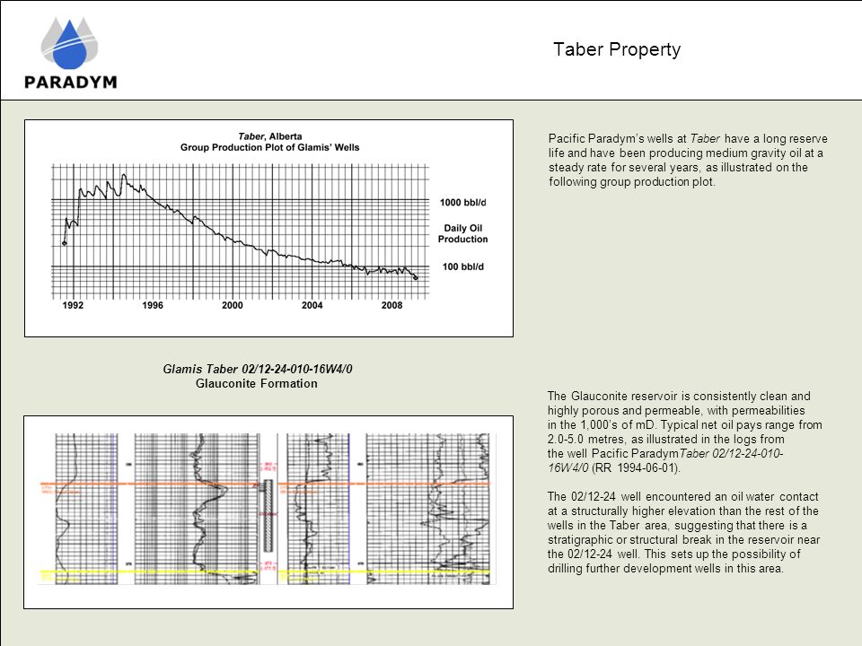The image size is (862, 646).
Task: Click the italic well name "Taber 02/12-24-010-16W4/0" in text
Action: point(665,460)
